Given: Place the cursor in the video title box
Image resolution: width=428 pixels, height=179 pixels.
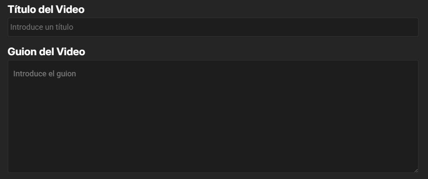Looking at the screenshot, I should [x=213, y=27].
